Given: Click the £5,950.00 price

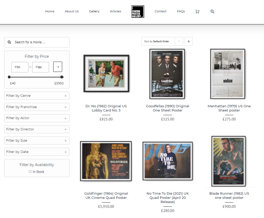Looking at the screenshot, I should pos(106,206).
